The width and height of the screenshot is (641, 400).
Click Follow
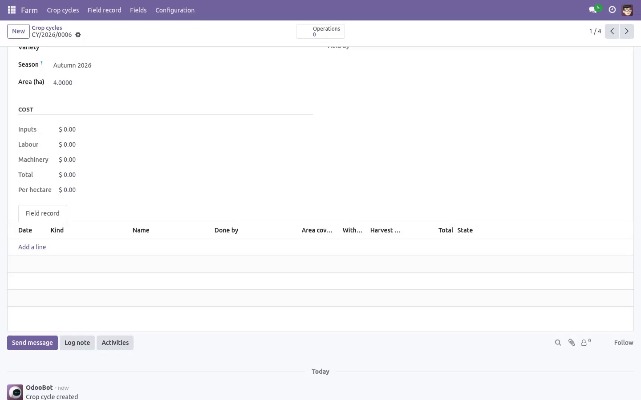tap(624, 343)
